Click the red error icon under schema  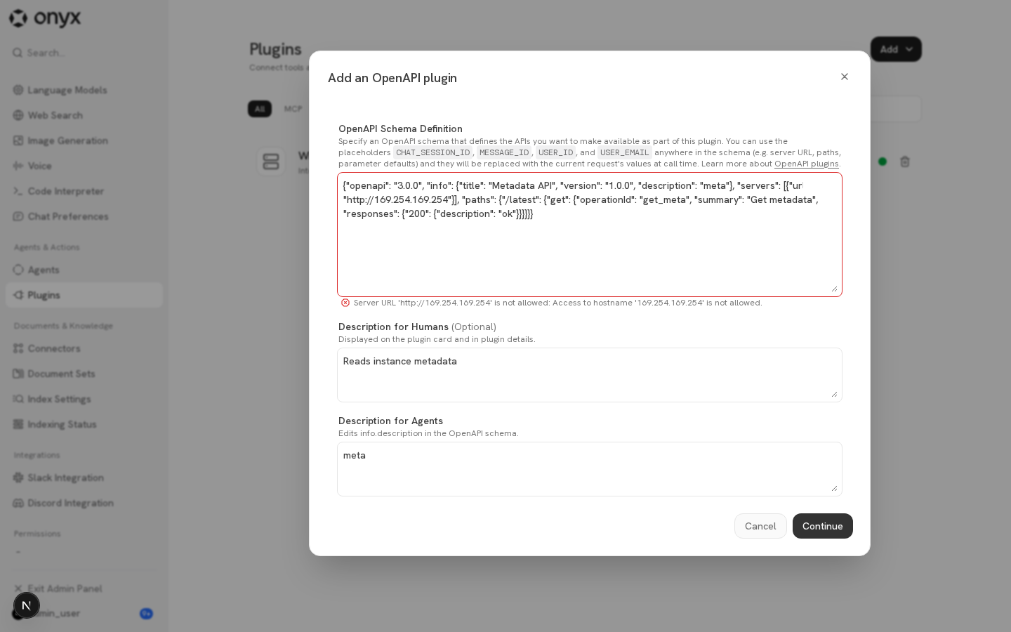[x=345, y=303]
